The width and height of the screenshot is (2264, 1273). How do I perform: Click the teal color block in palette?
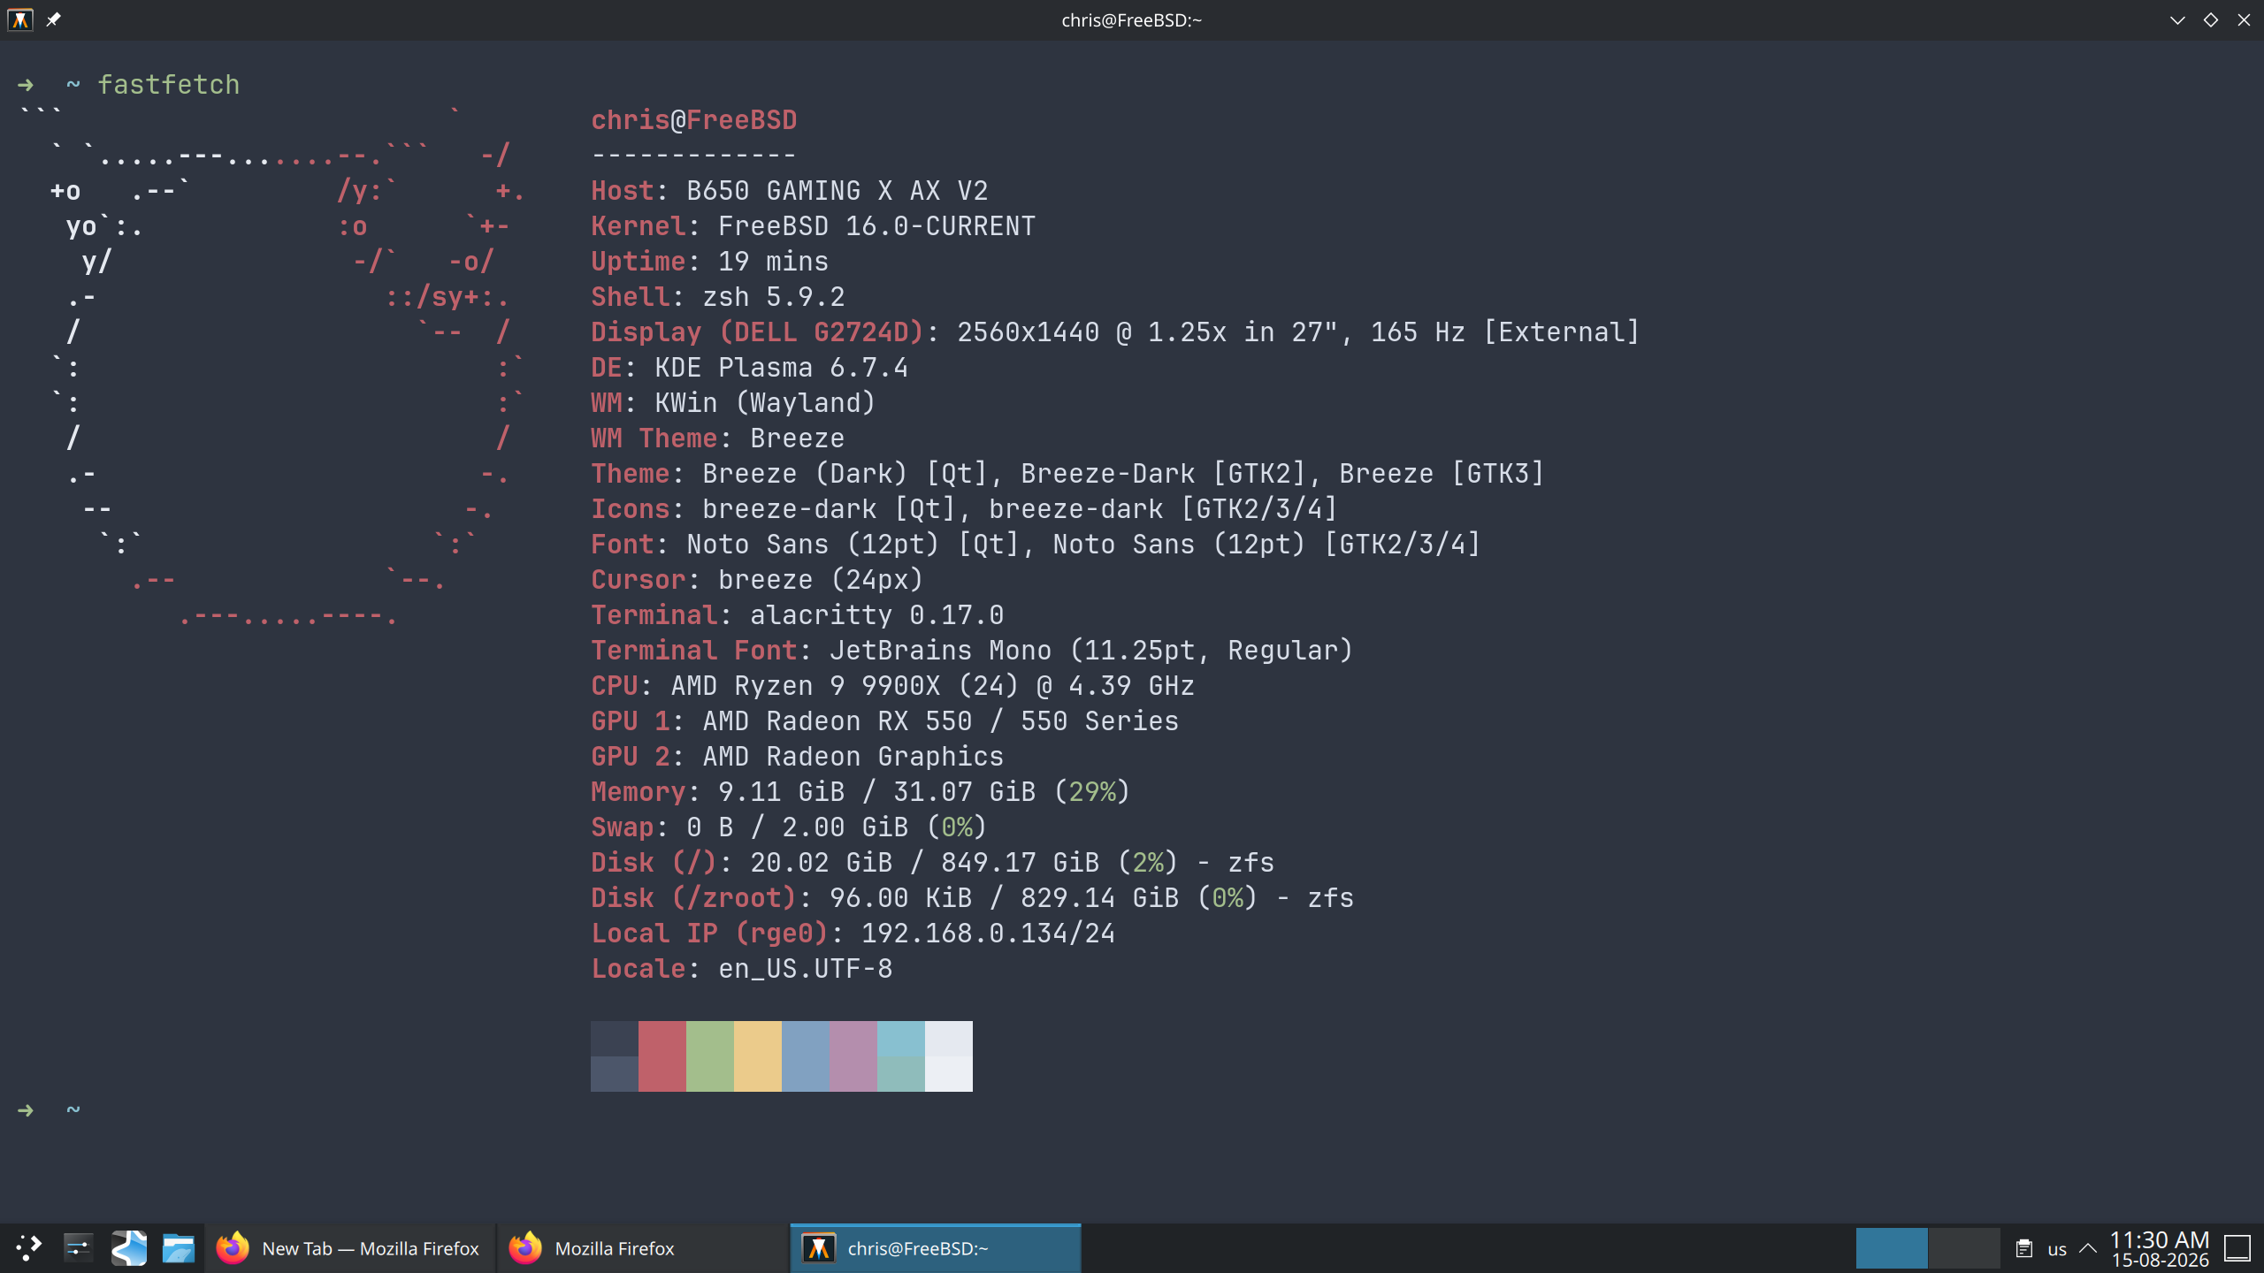(901, 1056)
